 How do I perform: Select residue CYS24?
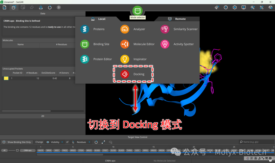click(x=81, y=150)
